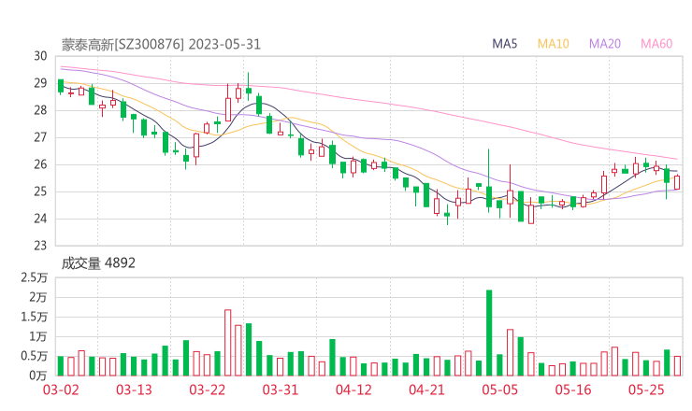Viewport: 692px width, 411px height.
Task: Click the first green candlestick near 29
Action: pos(61,87)
